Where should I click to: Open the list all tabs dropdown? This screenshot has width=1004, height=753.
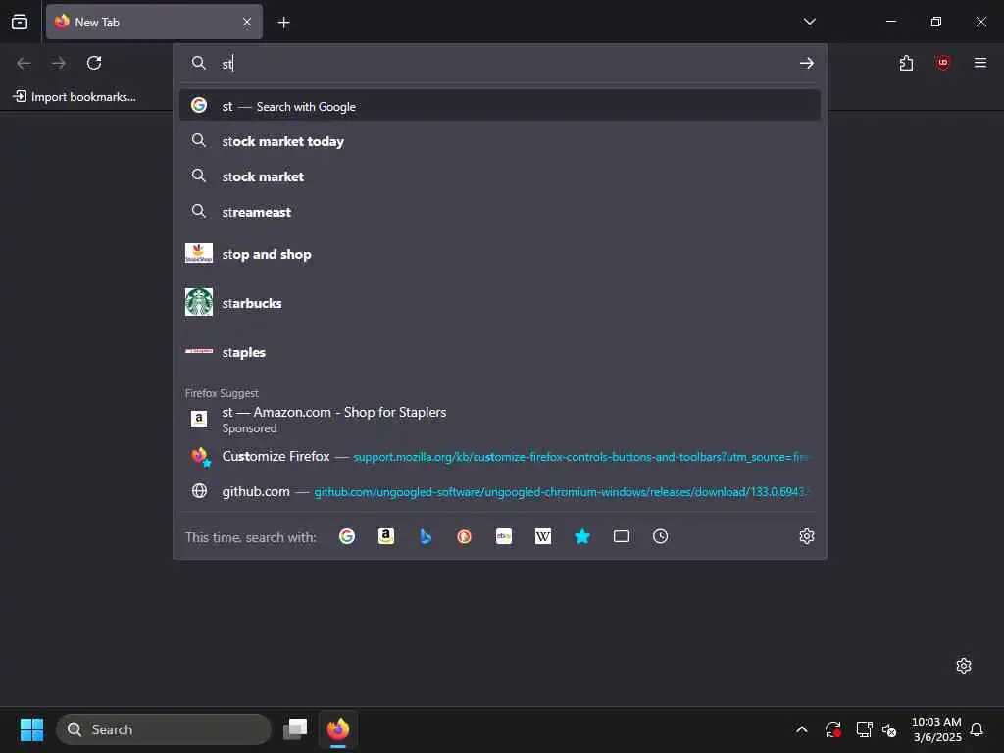click(x=809, y=22)
